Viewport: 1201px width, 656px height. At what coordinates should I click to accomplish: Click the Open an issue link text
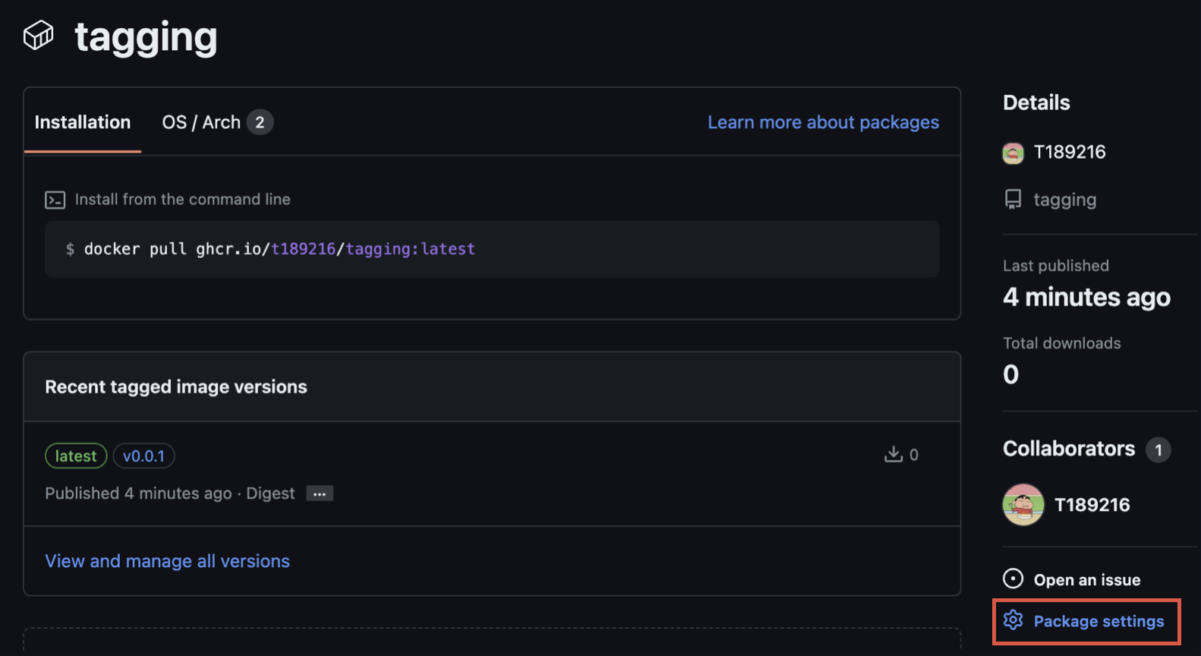point(1087,580)
